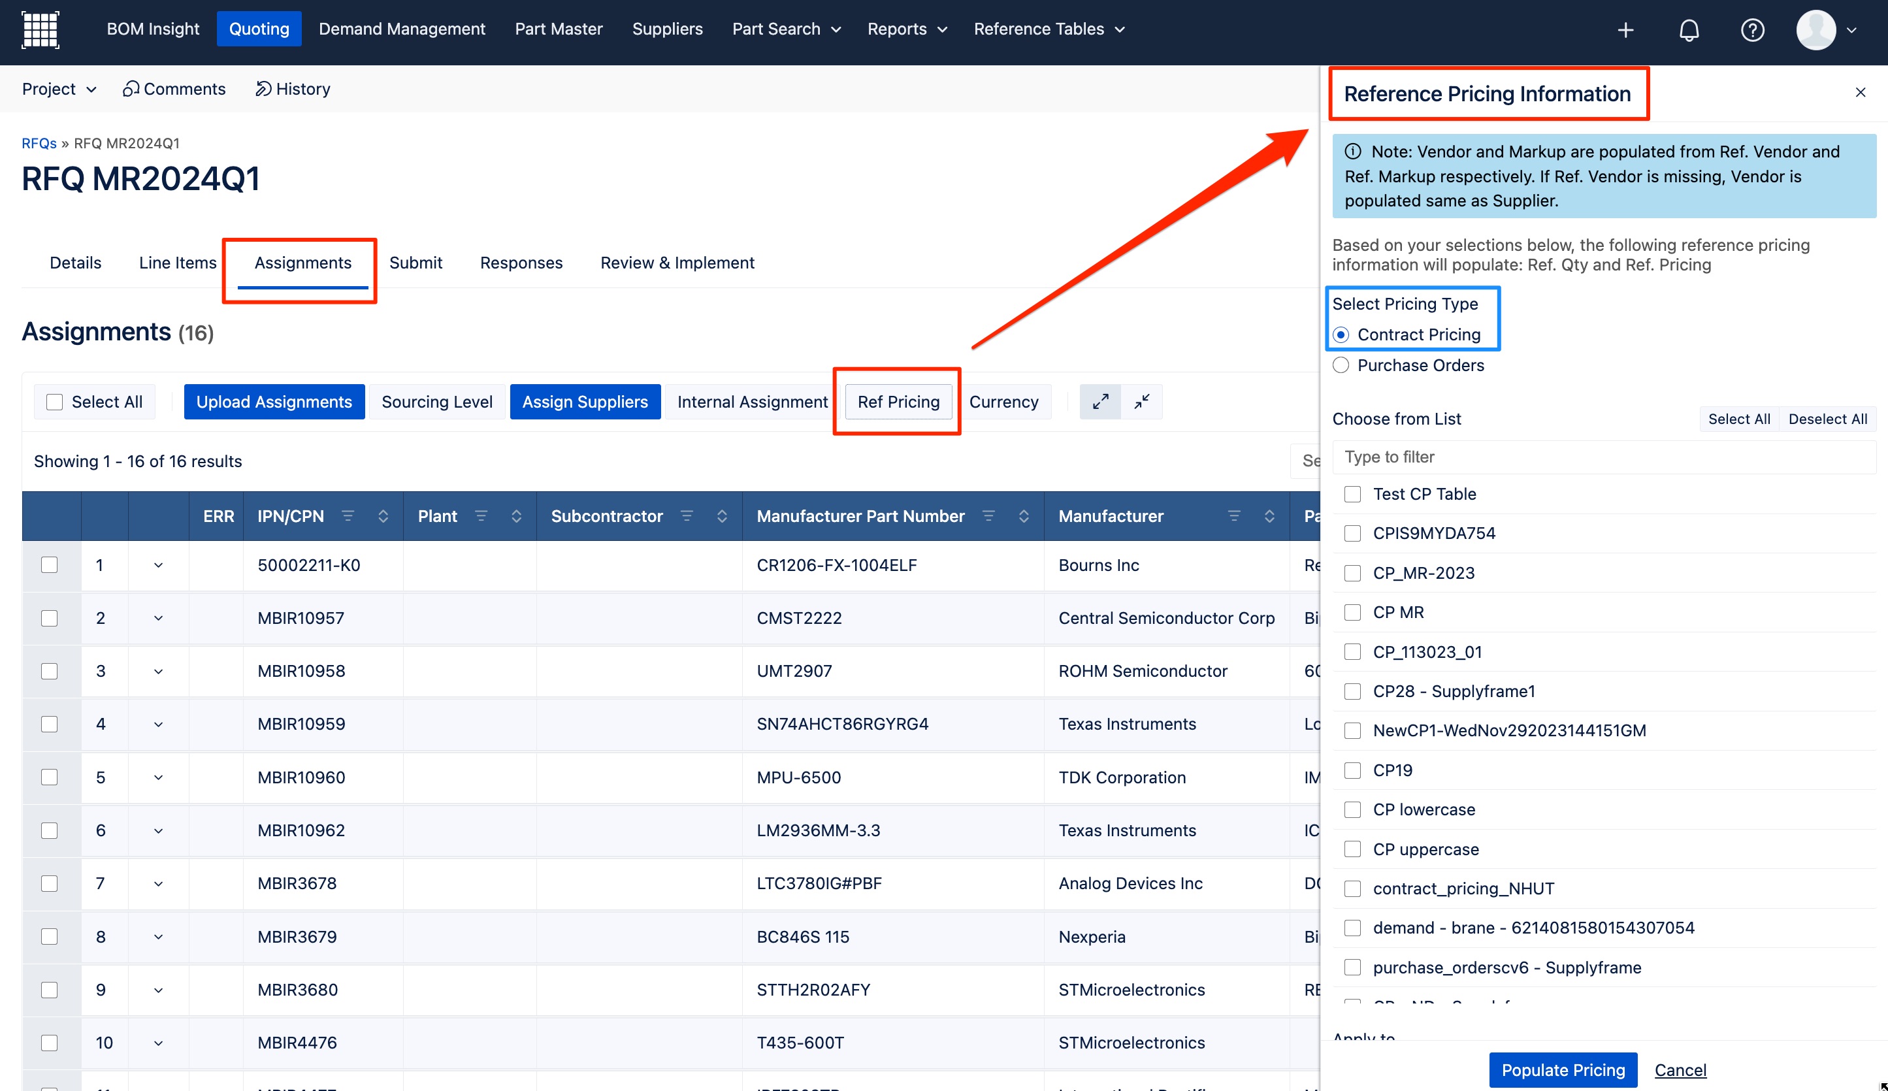Open the Manufacturer Part Number filter icon
The width and height of the screenshot is (1888, 1091).
pos(988,515)
